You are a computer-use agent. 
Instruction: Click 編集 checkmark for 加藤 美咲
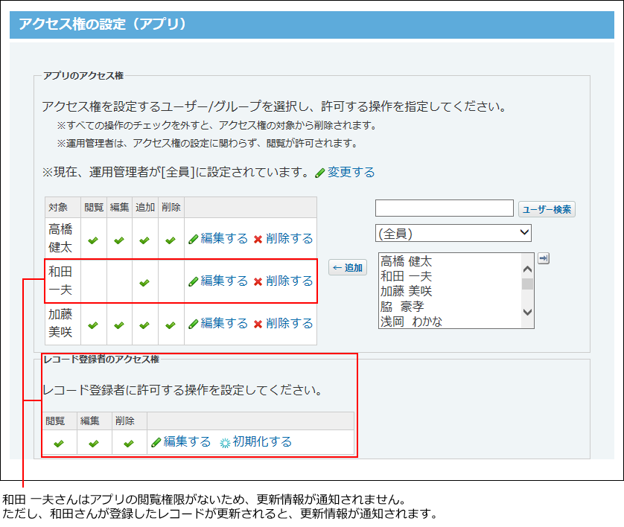click(x=119, y=325)
